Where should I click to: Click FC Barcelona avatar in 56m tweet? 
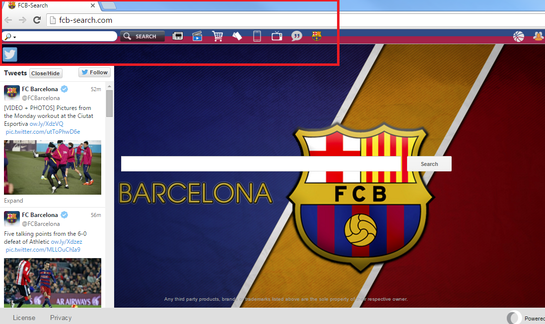(x=11, y=218)
